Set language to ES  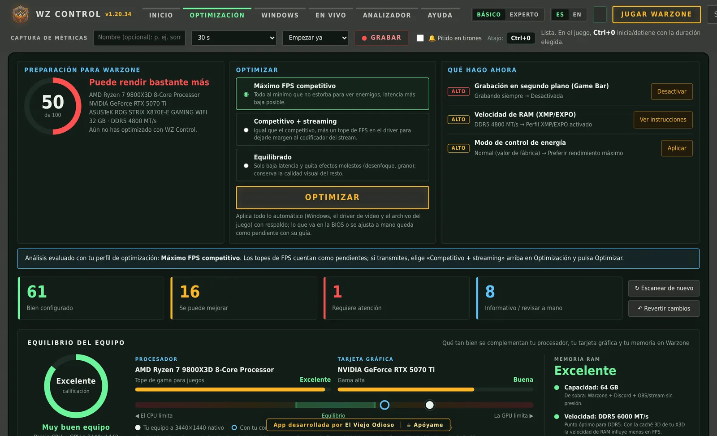click(x=560, y=14)
